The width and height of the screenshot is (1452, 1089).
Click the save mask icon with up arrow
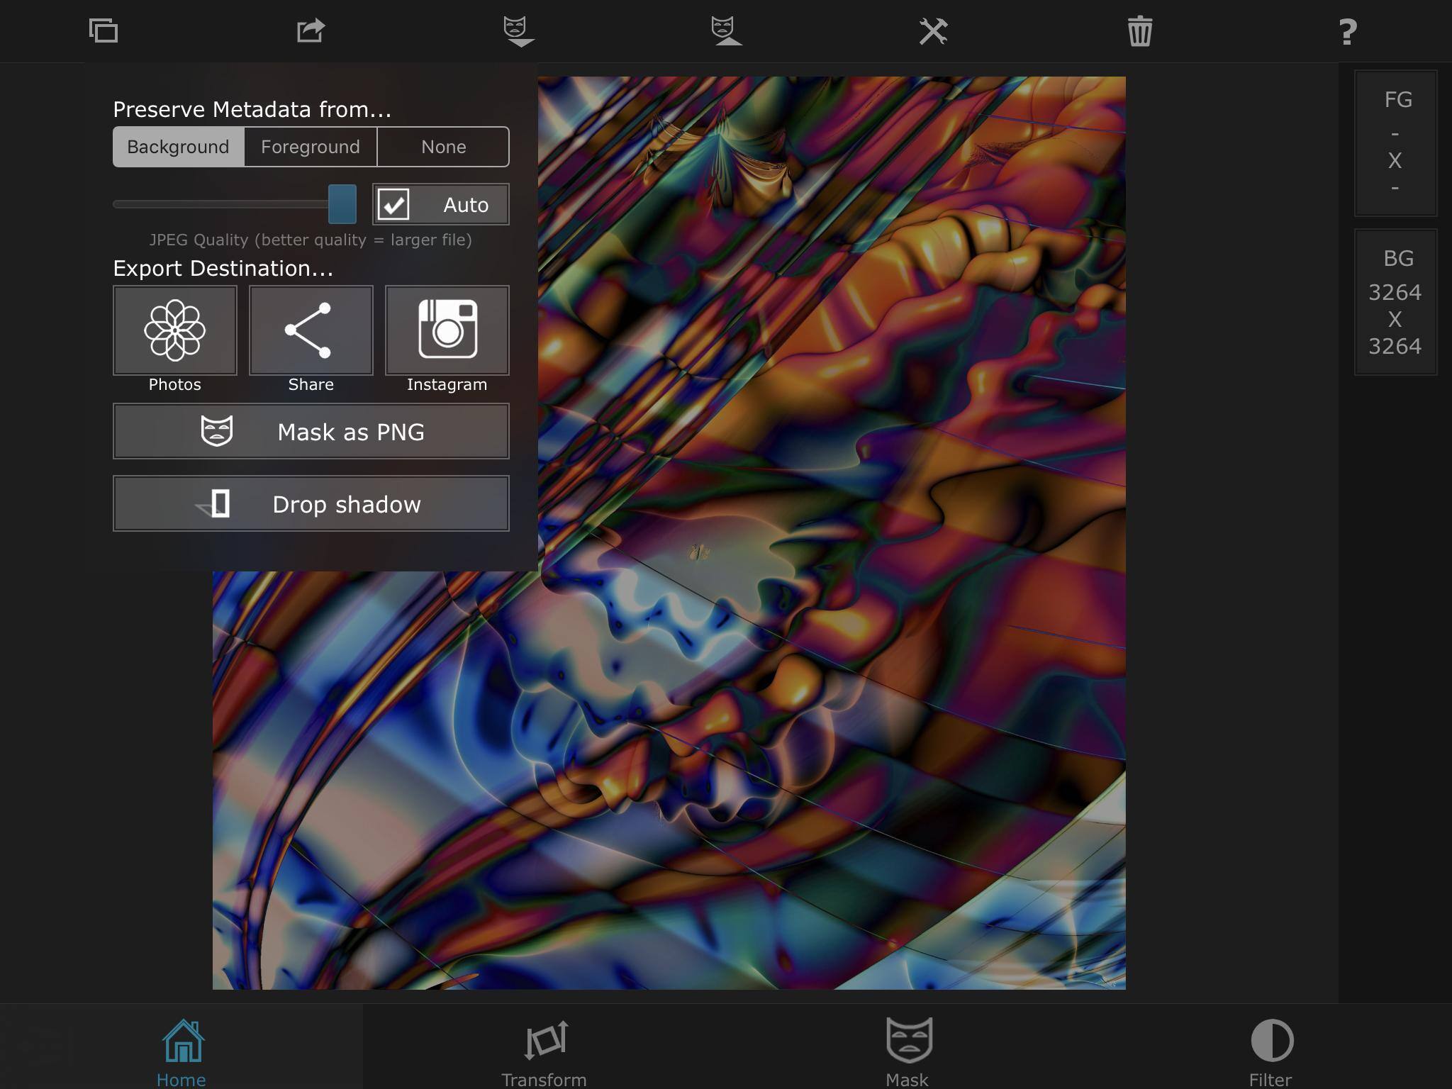tap(725, 32)
